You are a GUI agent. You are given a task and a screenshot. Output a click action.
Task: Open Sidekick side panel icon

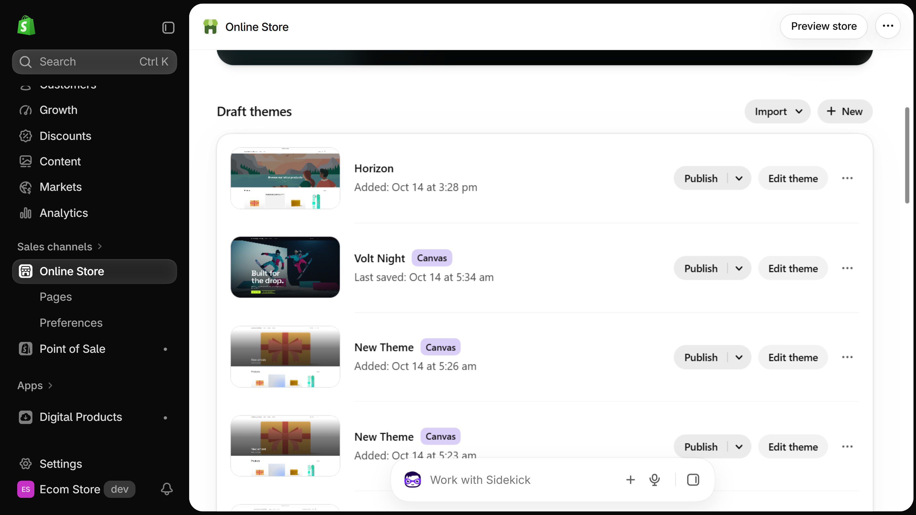pyautogui.click(x=693, y=480)
